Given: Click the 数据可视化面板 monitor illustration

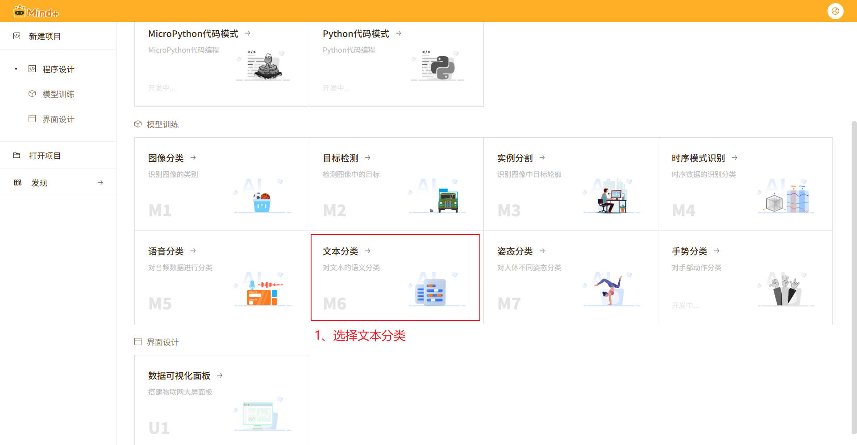Looking at the screenshot, I should [x=262, y=414].
